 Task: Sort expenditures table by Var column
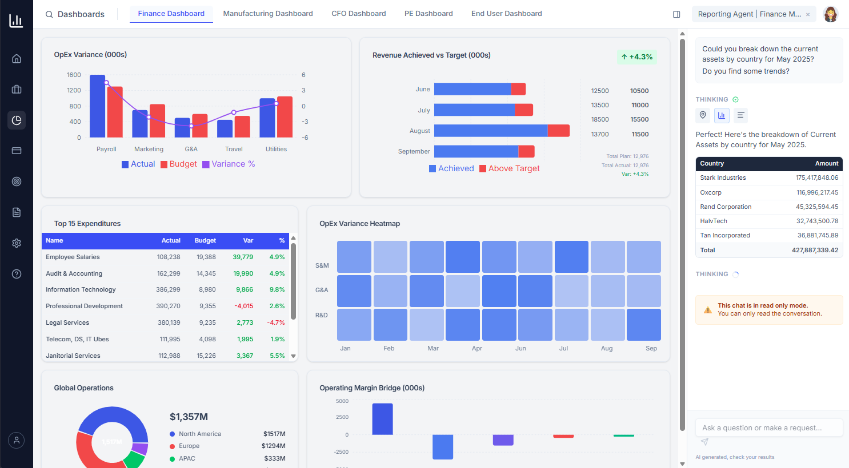click(248, 241)
